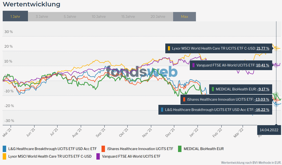Image resolution: width=282 pixels, height=165 pixels.
Task: Click the MEDICAL BioHealth -9,17 % tooltip value
Action: tap(263, 89)
